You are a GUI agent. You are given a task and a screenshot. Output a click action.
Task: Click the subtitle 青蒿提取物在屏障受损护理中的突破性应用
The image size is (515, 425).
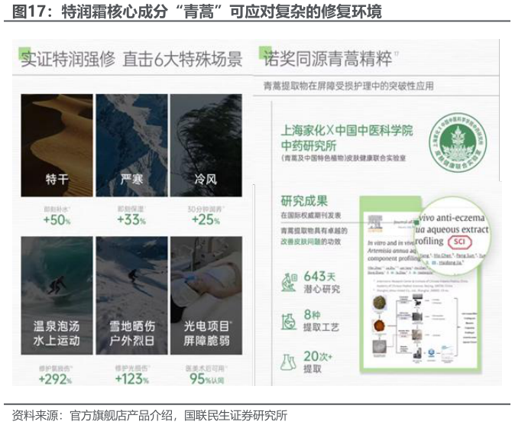(348, 86)
